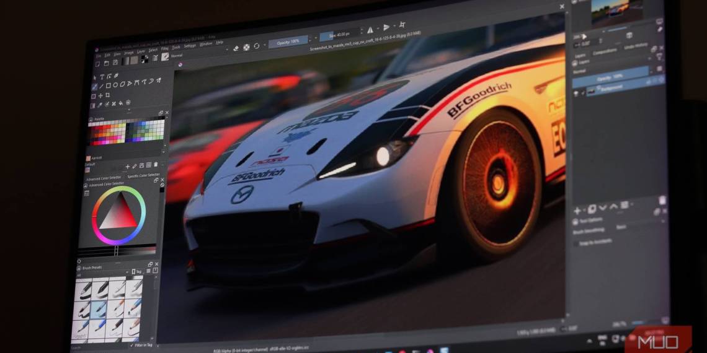This screenshot has width=707, height=353.
Task: Delete the current layer
Action: click(663, 201)
